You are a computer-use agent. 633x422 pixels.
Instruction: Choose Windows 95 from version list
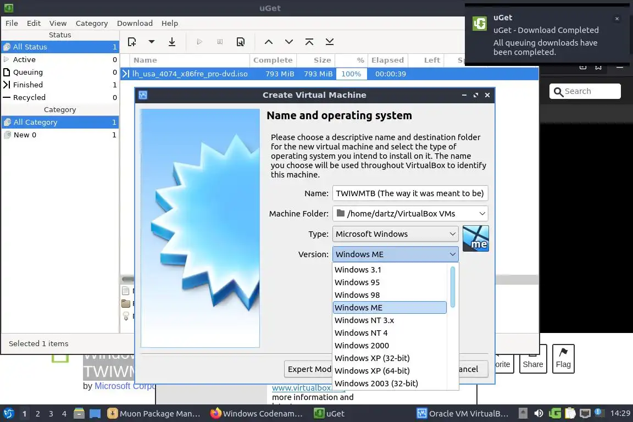click(x=390, y=282)
